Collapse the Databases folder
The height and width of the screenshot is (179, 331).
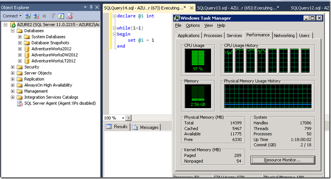coord(13,31)
